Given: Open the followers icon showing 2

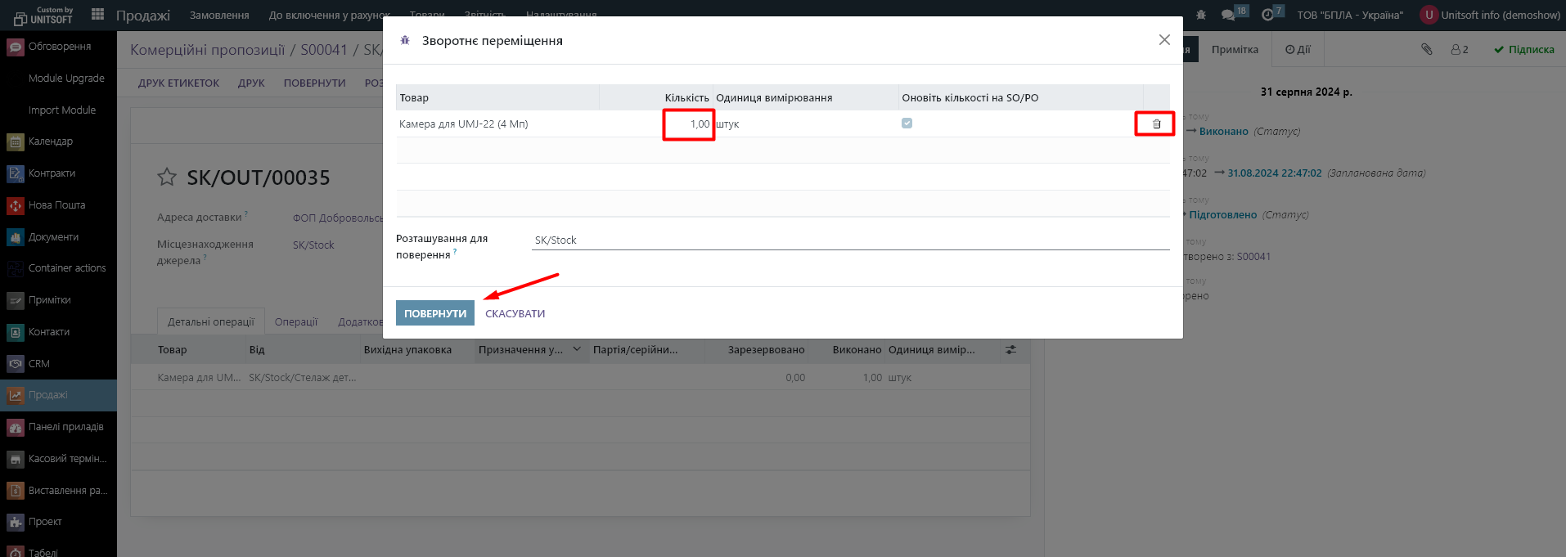Looking at the screenshot, I should [x=1460, y=49].
